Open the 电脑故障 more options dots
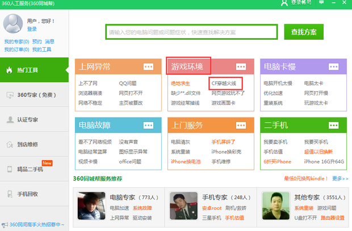 (148, 125)
